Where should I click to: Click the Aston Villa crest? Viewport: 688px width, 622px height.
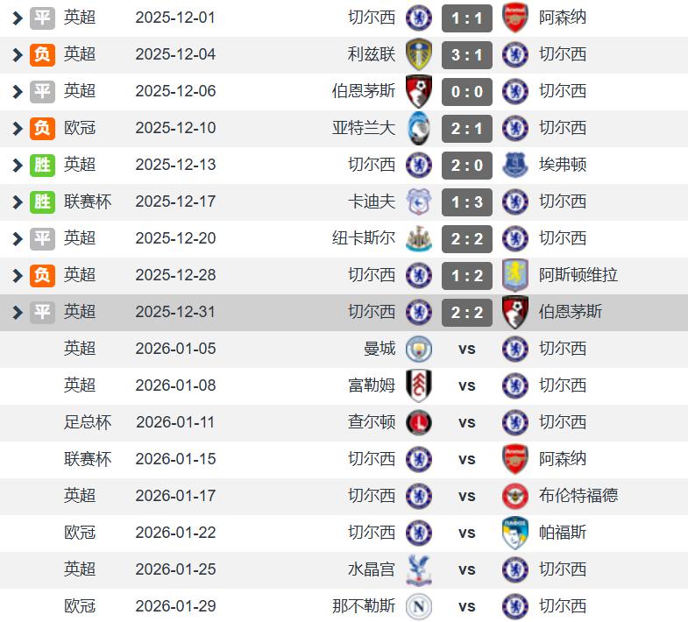[515, 275]
